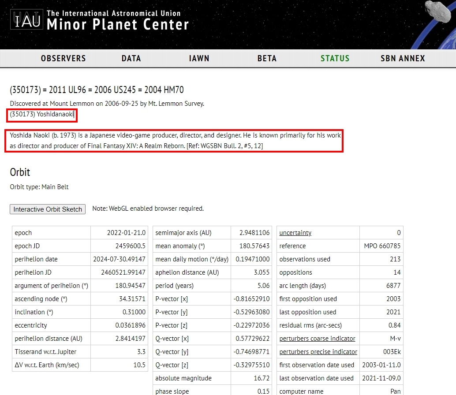Select perihelion date value 2024-07-30.49147
Screen dimensions: 456x395
coord(119,259)
